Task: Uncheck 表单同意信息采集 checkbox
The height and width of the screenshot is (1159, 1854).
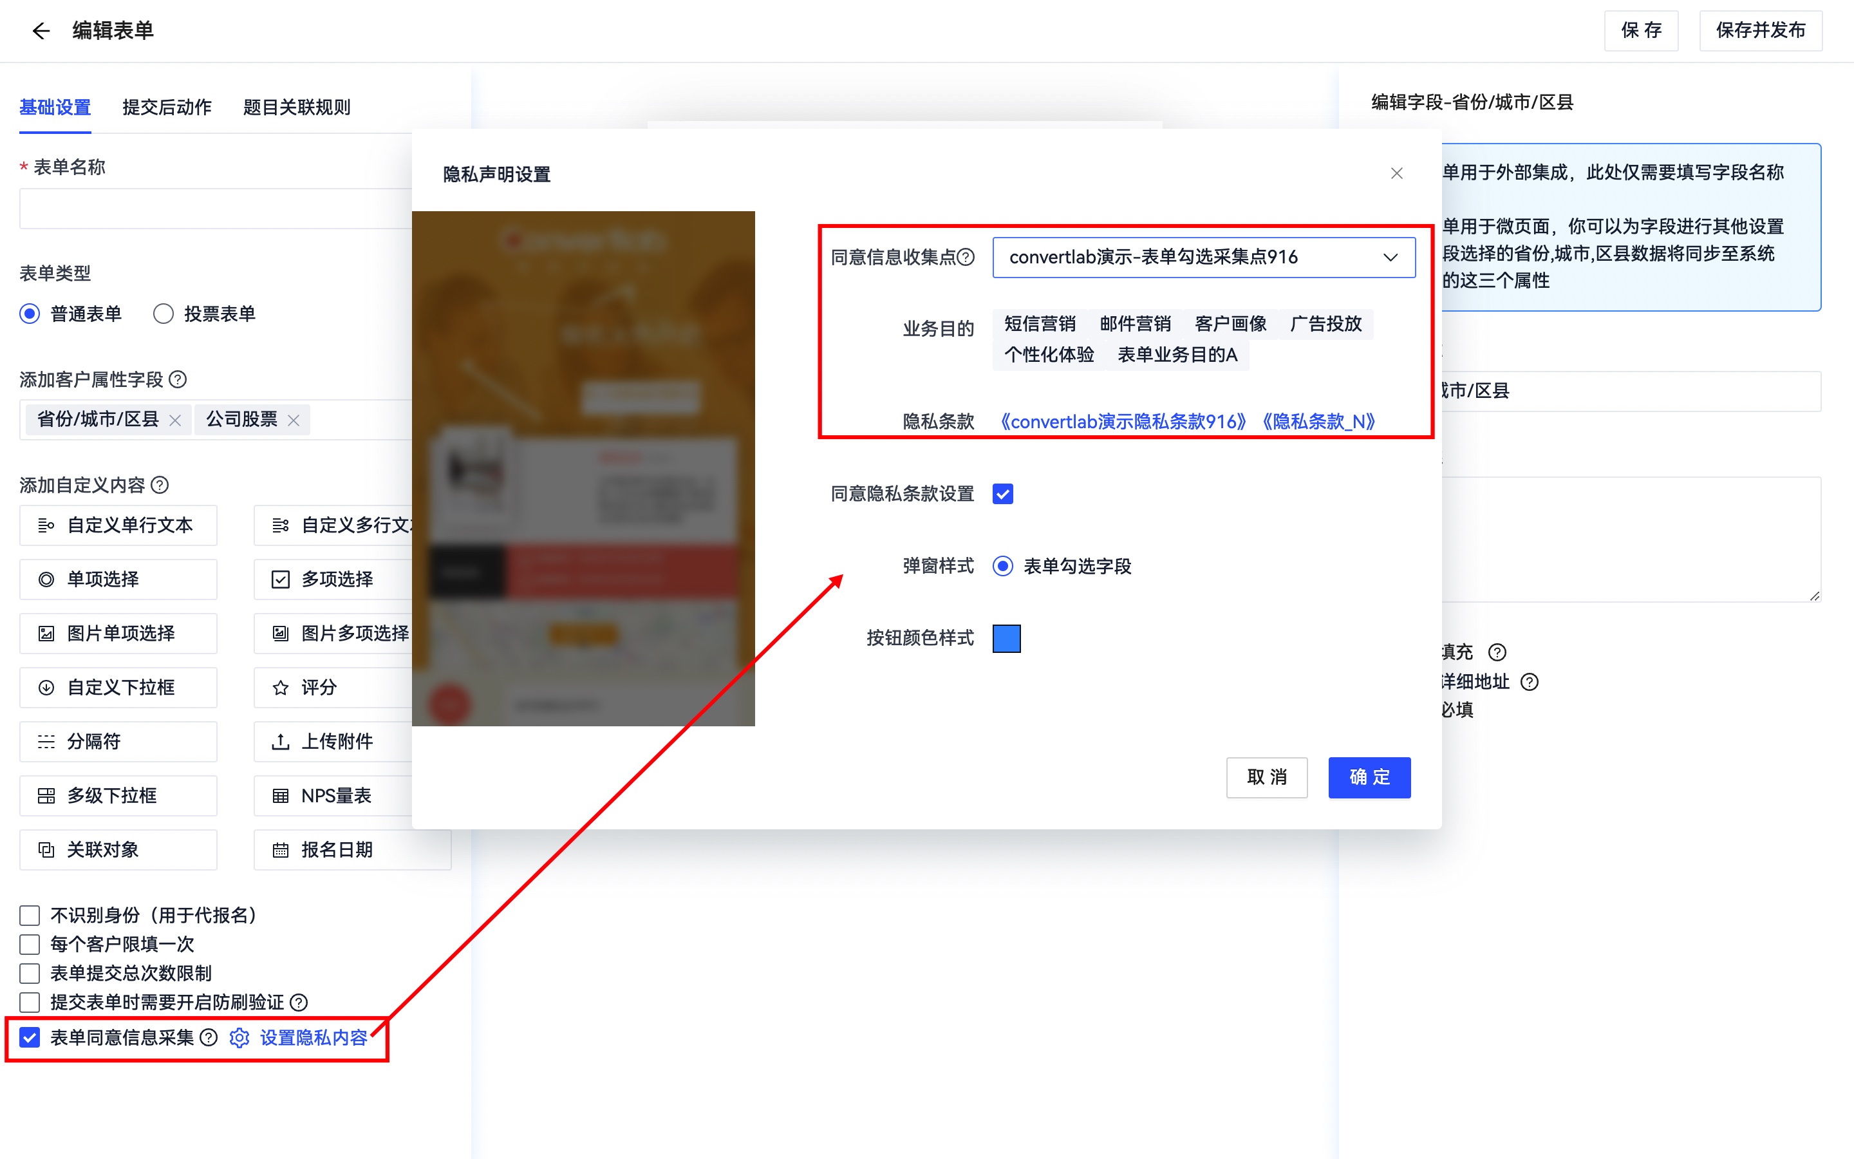Action: [x=30, y=1038]
